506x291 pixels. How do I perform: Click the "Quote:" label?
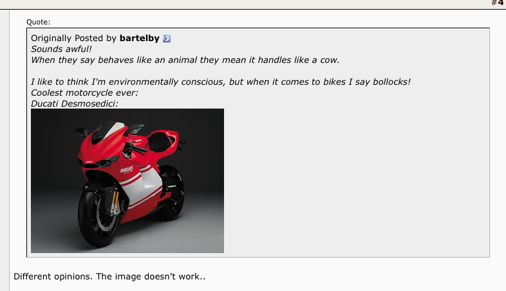[x=38, y=22]
